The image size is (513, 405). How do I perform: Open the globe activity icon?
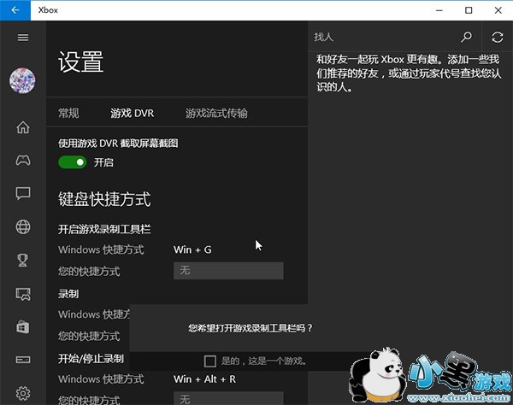tap(23, 227)
